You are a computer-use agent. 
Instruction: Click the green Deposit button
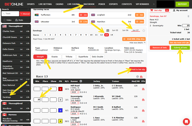pos(182,4)
